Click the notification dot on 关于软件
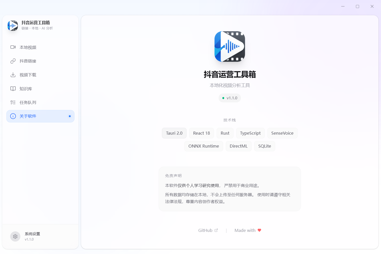Image resolution: width=381 pixels, height=254 pixels. 70,116
